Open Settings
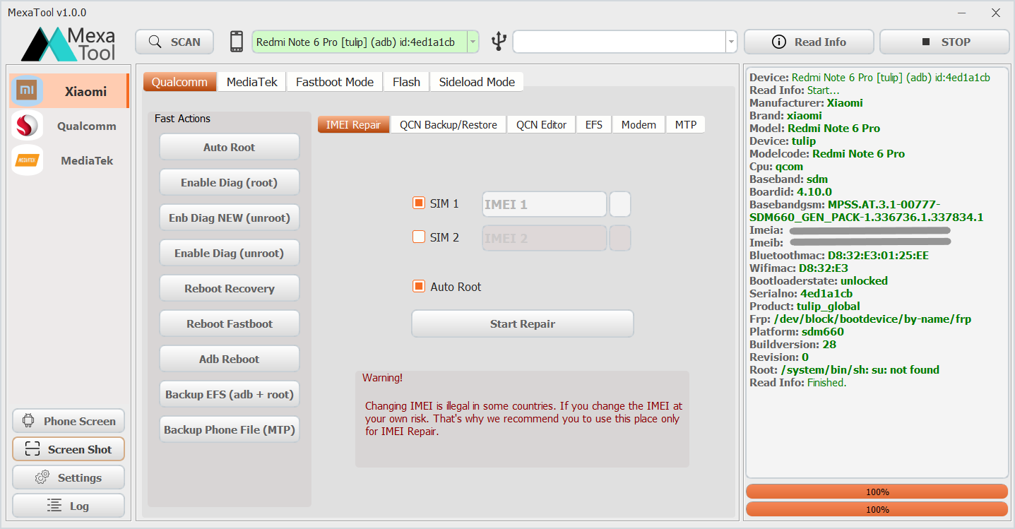The image size is (1015, 529). (69, 477)
